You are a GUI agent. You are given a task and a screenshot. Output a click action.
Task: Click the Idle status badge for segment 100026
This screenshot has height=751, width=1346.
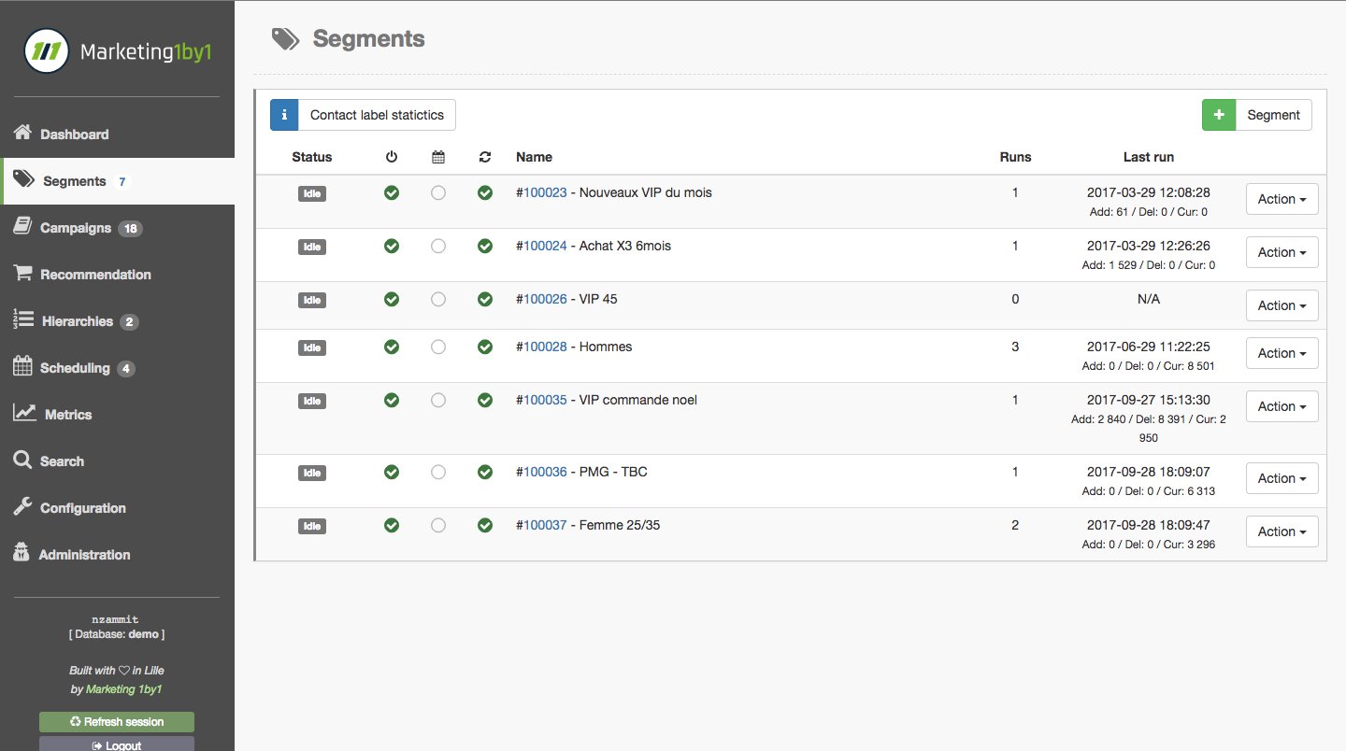312,300
